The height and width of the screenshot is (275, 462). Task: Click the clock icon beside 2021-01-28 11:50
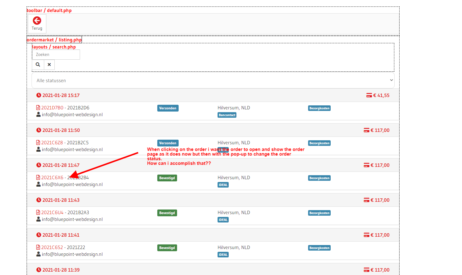pyautogui.click(x=39, y=130)
